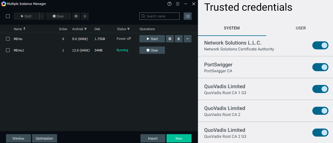Click the batch settings gear in toolbar
The height and width of the screenshot is (143, 333).
pyautogui.click(x=76, y=16)
